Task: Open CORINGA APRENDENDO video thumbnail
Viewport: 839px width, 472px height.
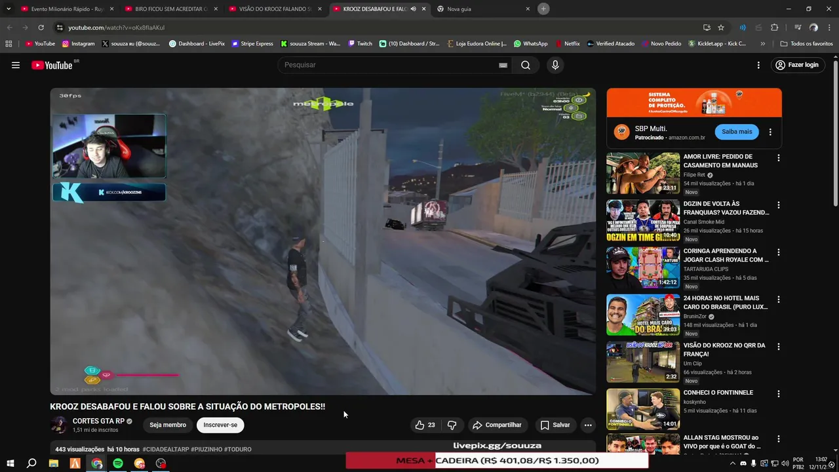Action: tap(643, 267)
